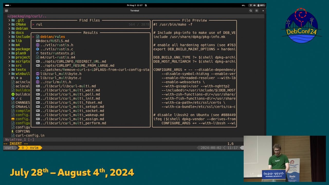The image size is (329, 185).
Task: Select the docs/RUSTLS.md result
Action: tap(54, 41)
